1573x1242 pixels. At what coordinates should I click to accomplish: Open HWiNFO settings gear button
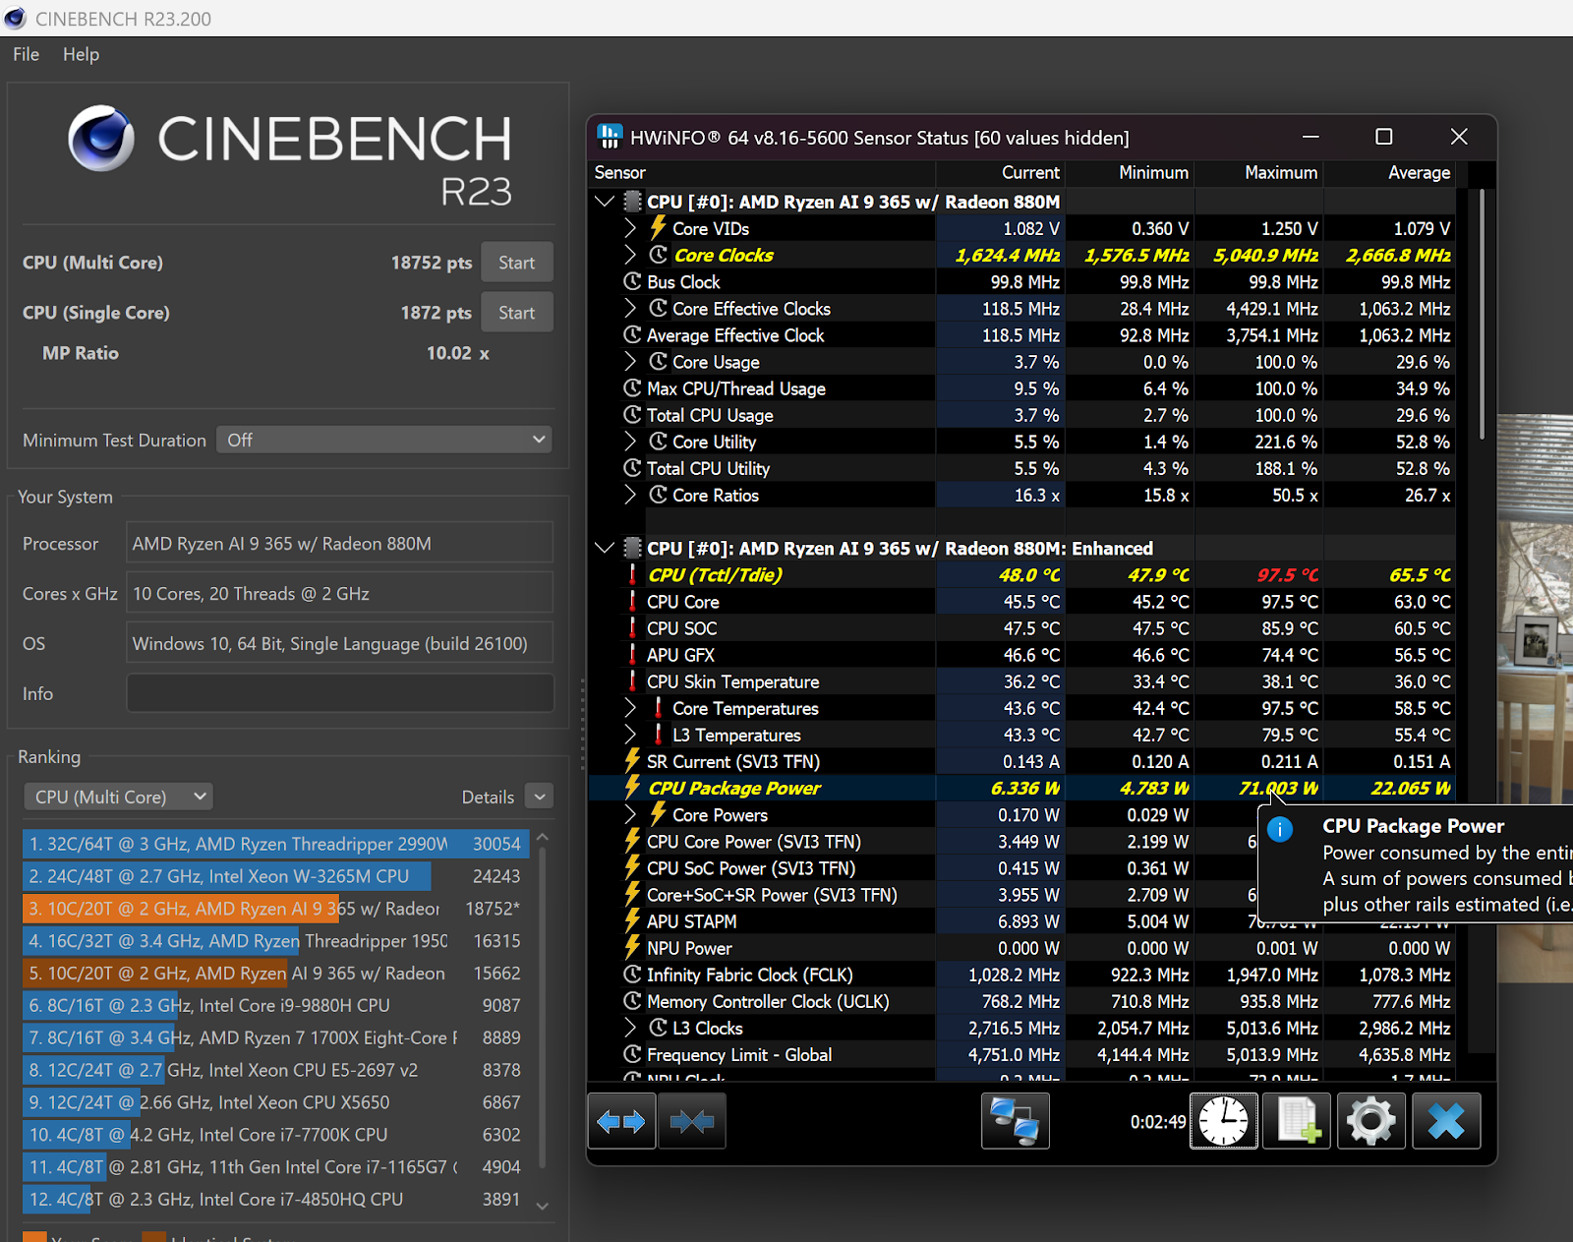point(1371,1121)
